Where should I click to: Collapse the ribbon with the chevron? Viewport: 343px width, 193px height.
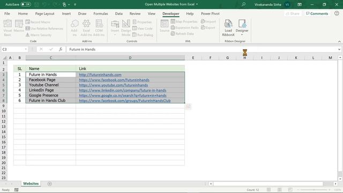(339, 41)
